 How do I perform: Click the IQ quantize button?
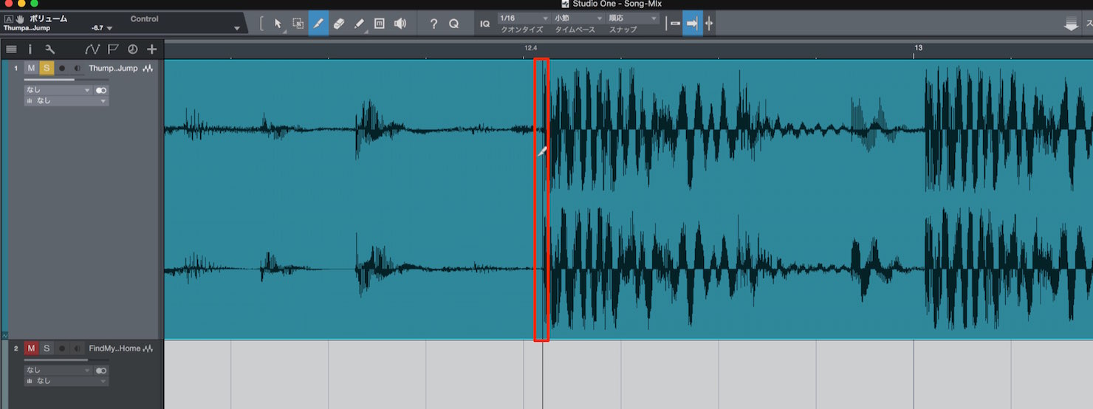tap(485, 24)
